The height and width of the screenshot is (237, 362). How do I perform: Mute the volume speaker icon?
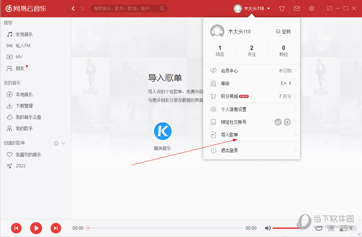[268, 228]
